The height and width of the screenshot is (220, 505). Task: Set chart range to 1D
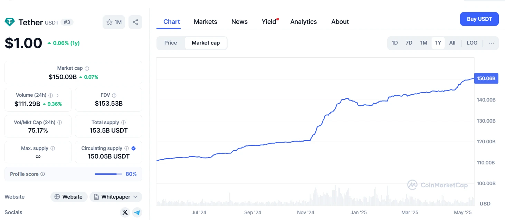[395, 43]
